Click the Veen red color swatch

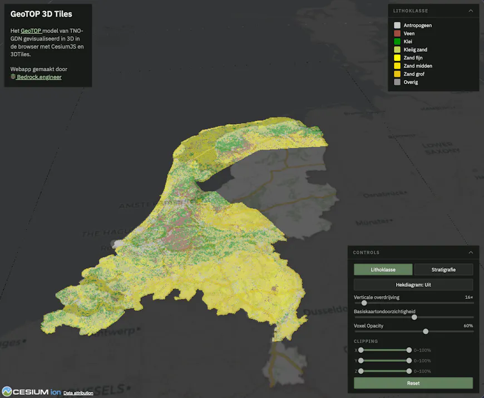[397, 33]
